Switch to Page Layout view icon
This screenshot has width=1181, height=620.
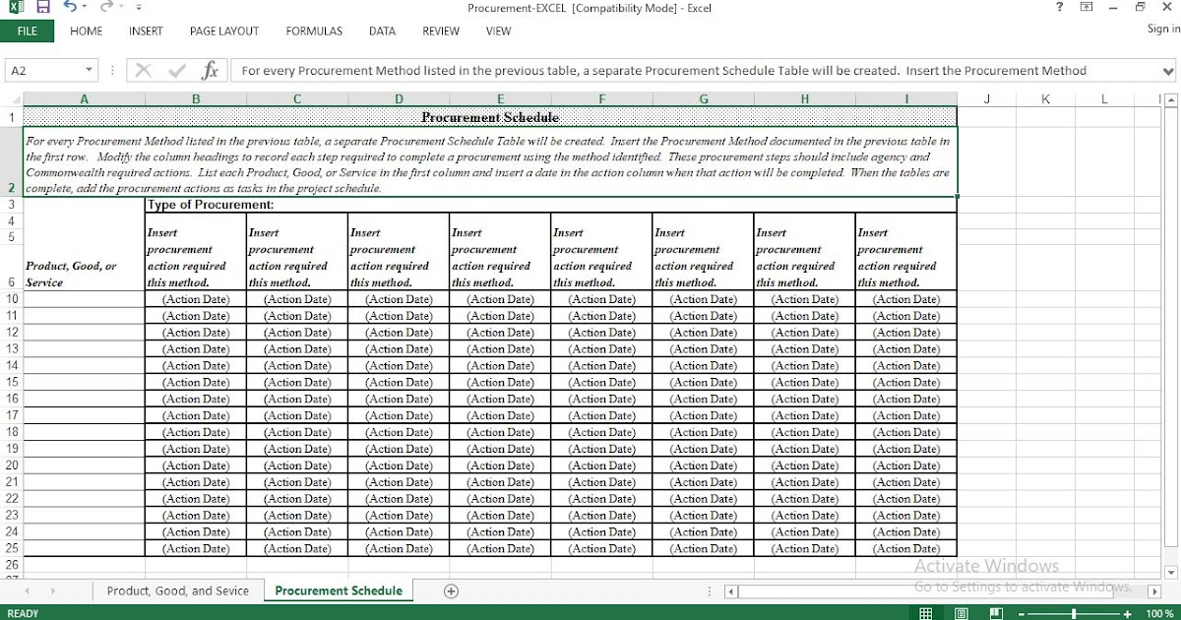(961, 613)
